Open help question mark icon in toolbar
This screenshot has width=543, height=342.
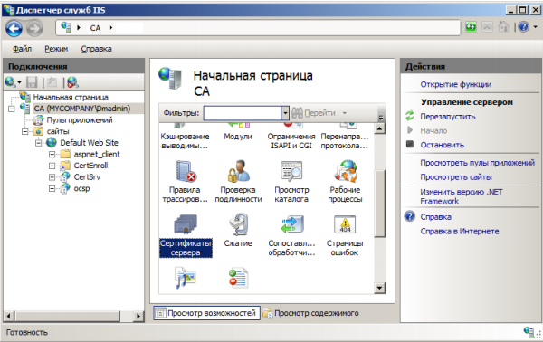coord(524,26)
